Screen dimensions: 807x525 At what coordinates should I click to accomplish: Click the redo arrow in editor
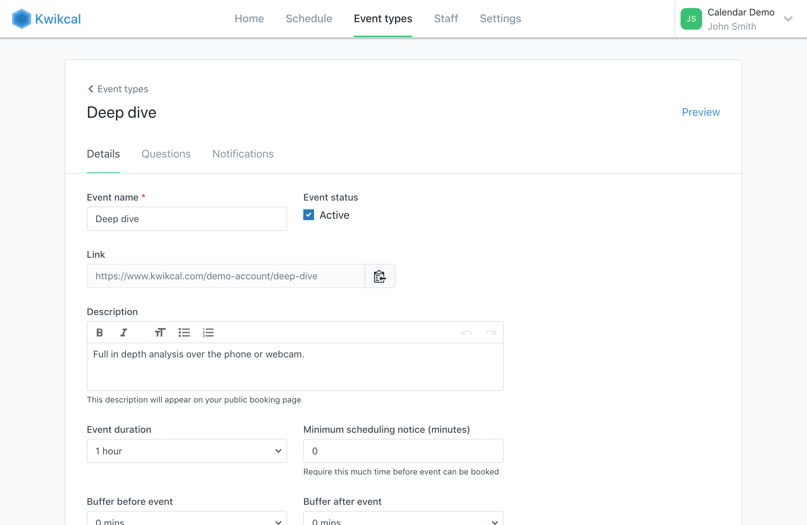point(491,332)
